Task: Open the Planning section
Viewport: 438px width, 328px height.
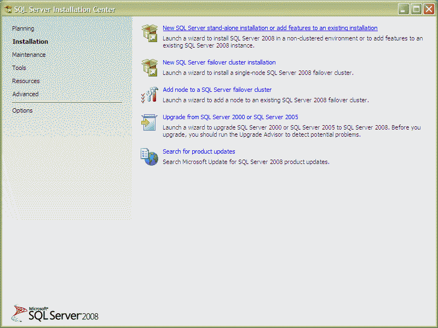Action: (23, 28)
